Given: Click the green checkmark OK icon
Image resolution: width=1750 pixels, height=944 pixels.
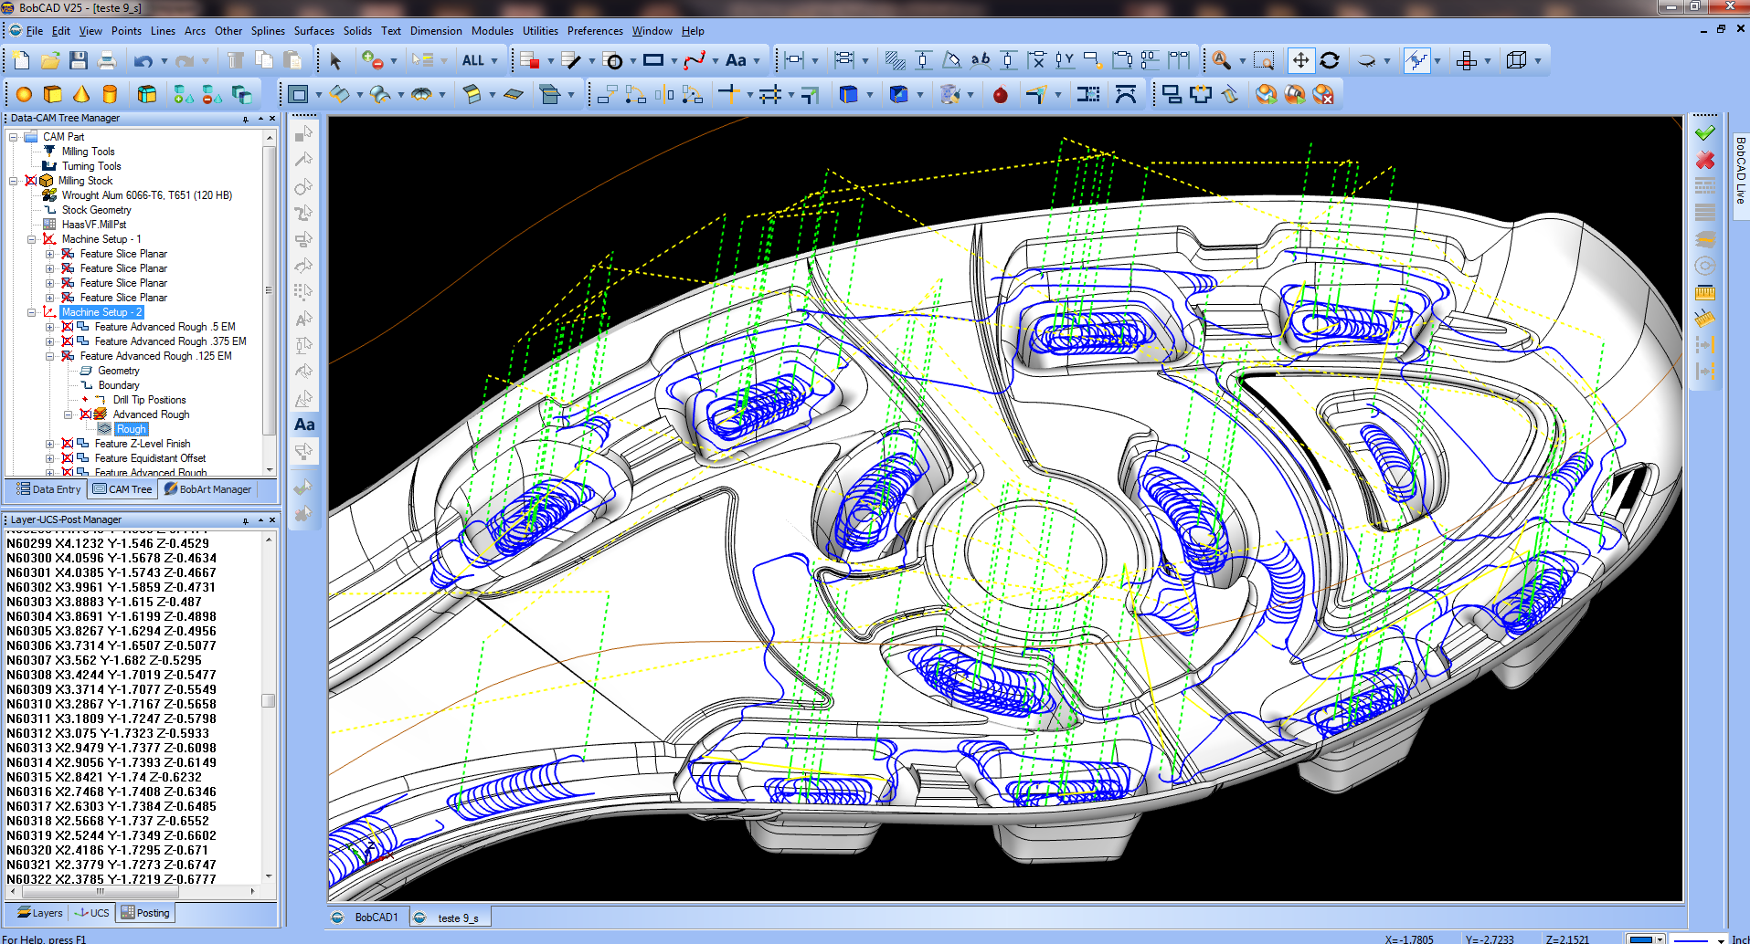Looking at the screenshot, I should tap(1704, 133).
